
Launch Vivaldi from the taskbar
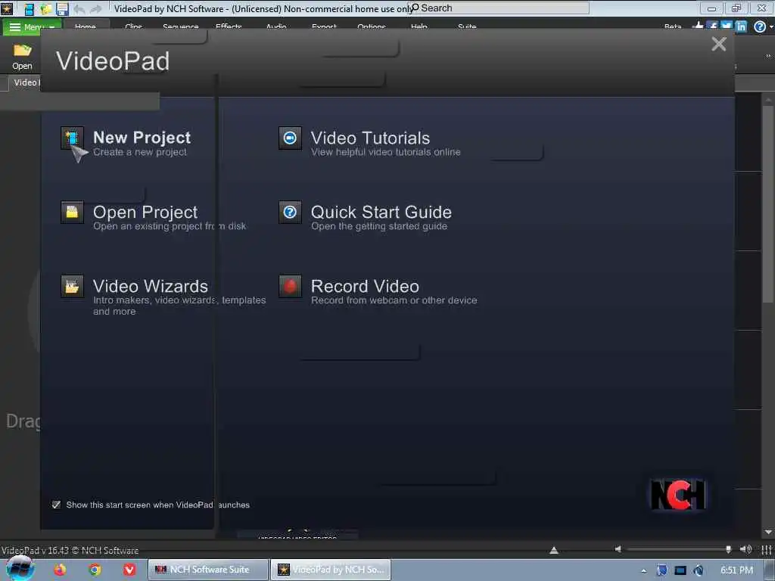pos(129,570)
